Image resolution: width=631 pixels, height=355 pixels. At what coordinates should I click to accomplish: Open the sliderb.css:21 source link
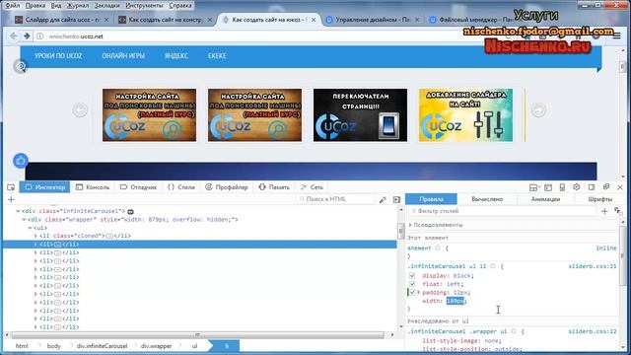coord(593,266)
